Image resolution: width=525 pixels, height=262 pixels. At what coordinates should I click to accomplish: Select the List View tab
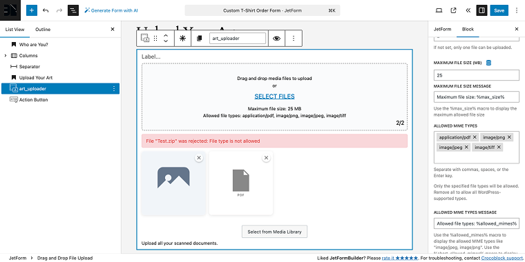[x=15, y=30]
